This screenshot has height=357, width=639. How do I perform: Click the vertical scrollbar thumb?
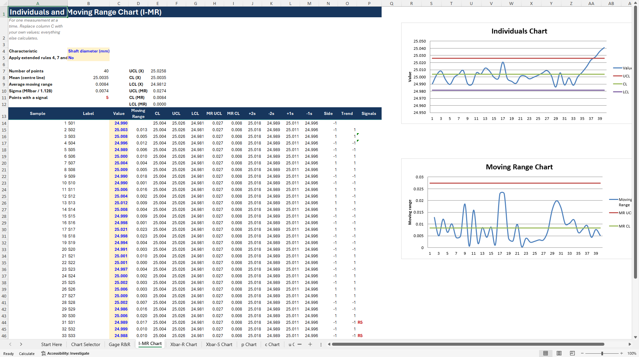635,142
